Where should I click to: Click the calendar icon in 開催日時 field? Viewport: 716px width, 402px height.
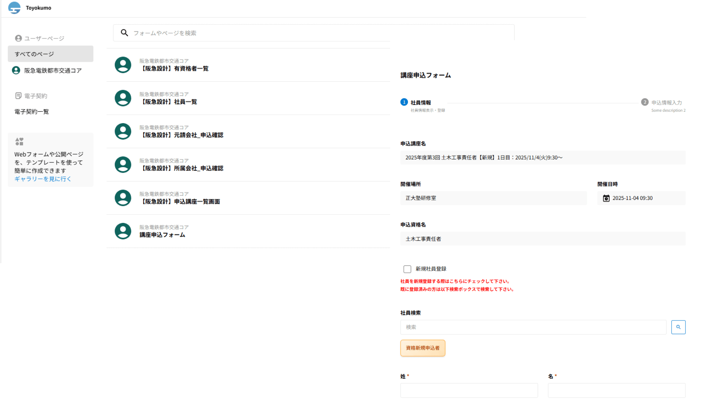[x=606, y=198]
